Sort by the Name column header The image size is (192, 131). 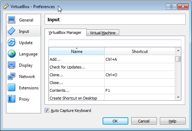pyautogui.click(x=77, y=51)
